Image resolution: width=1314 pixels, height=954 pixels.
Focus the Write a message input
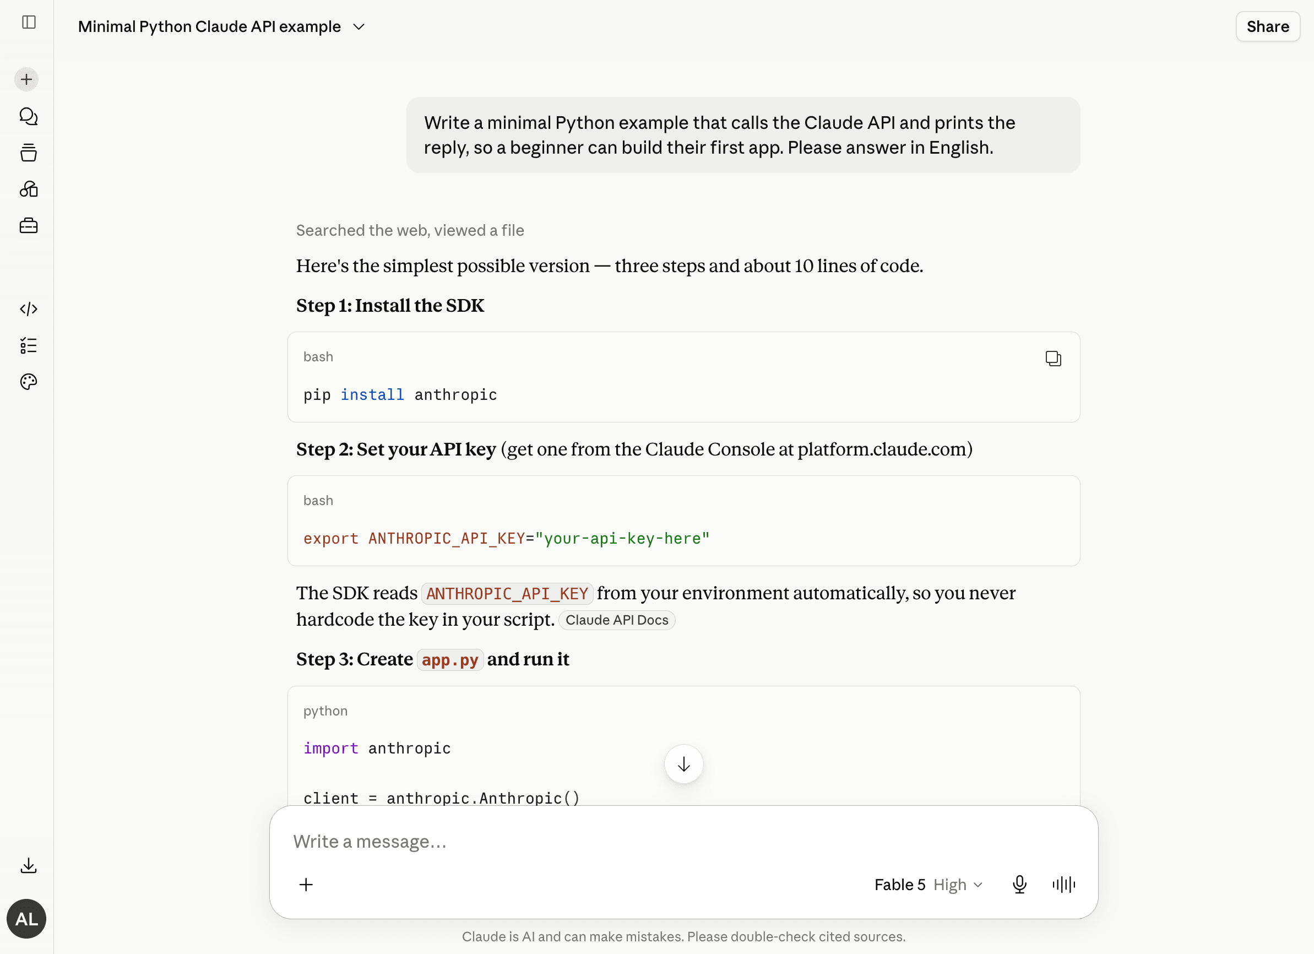(683, 841)
